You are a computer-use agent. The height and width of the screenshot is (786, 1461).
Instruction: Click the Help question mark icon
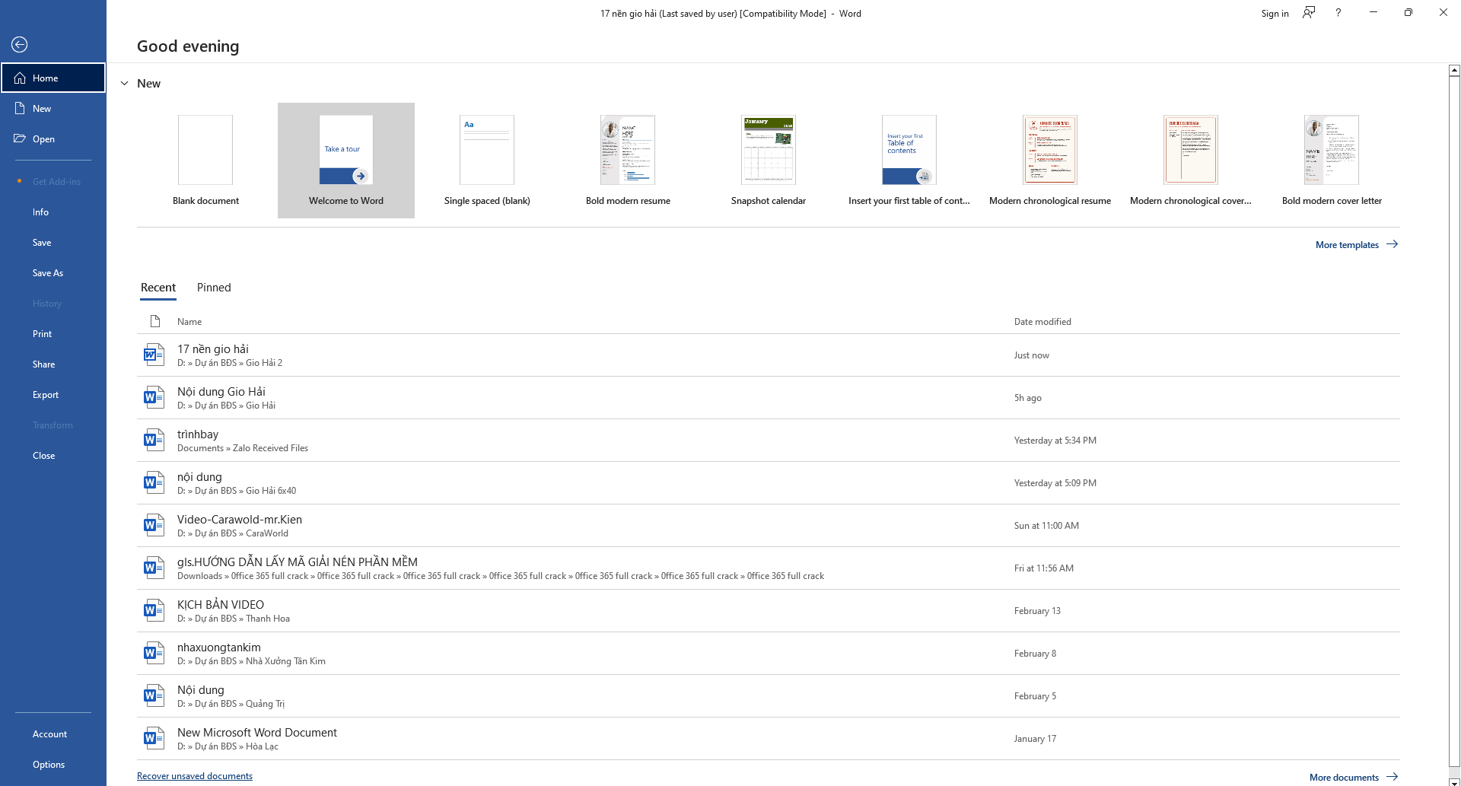(x=1338, y=13)
